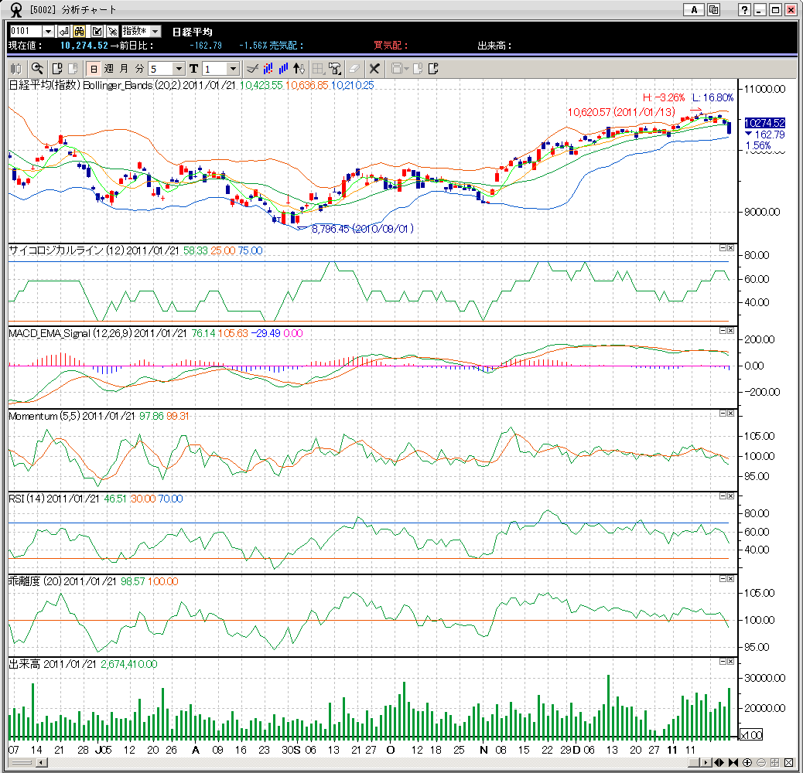Expand the 指数 category dropdown
Screen dimensions: 803x773
pos(155,31)
